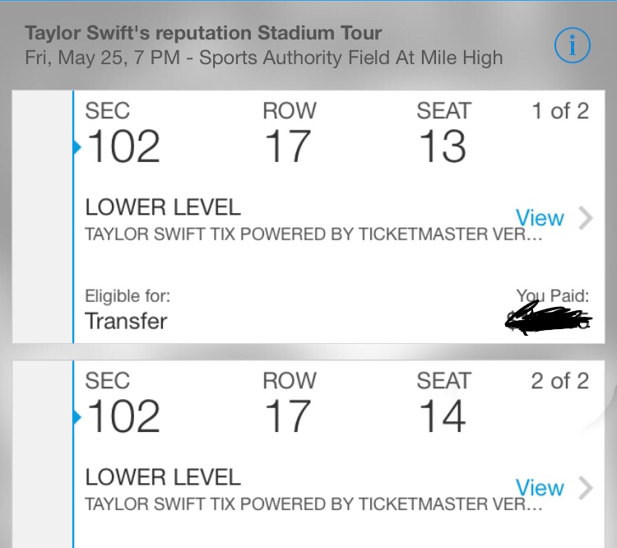Tap truncated TICKETMASTER description on first ticket

pos(313,235)
